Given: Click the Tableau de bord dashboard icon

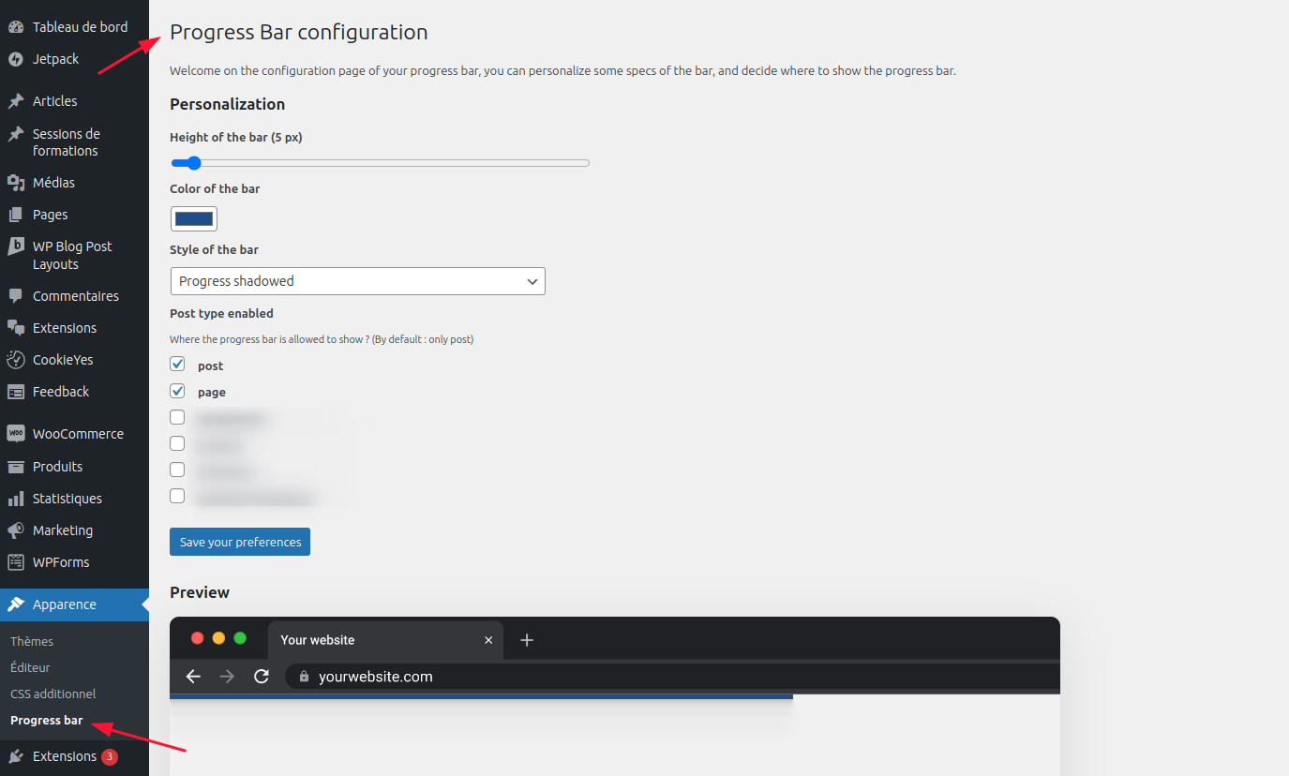Looking at the screenshot, I should coord(15,27).
